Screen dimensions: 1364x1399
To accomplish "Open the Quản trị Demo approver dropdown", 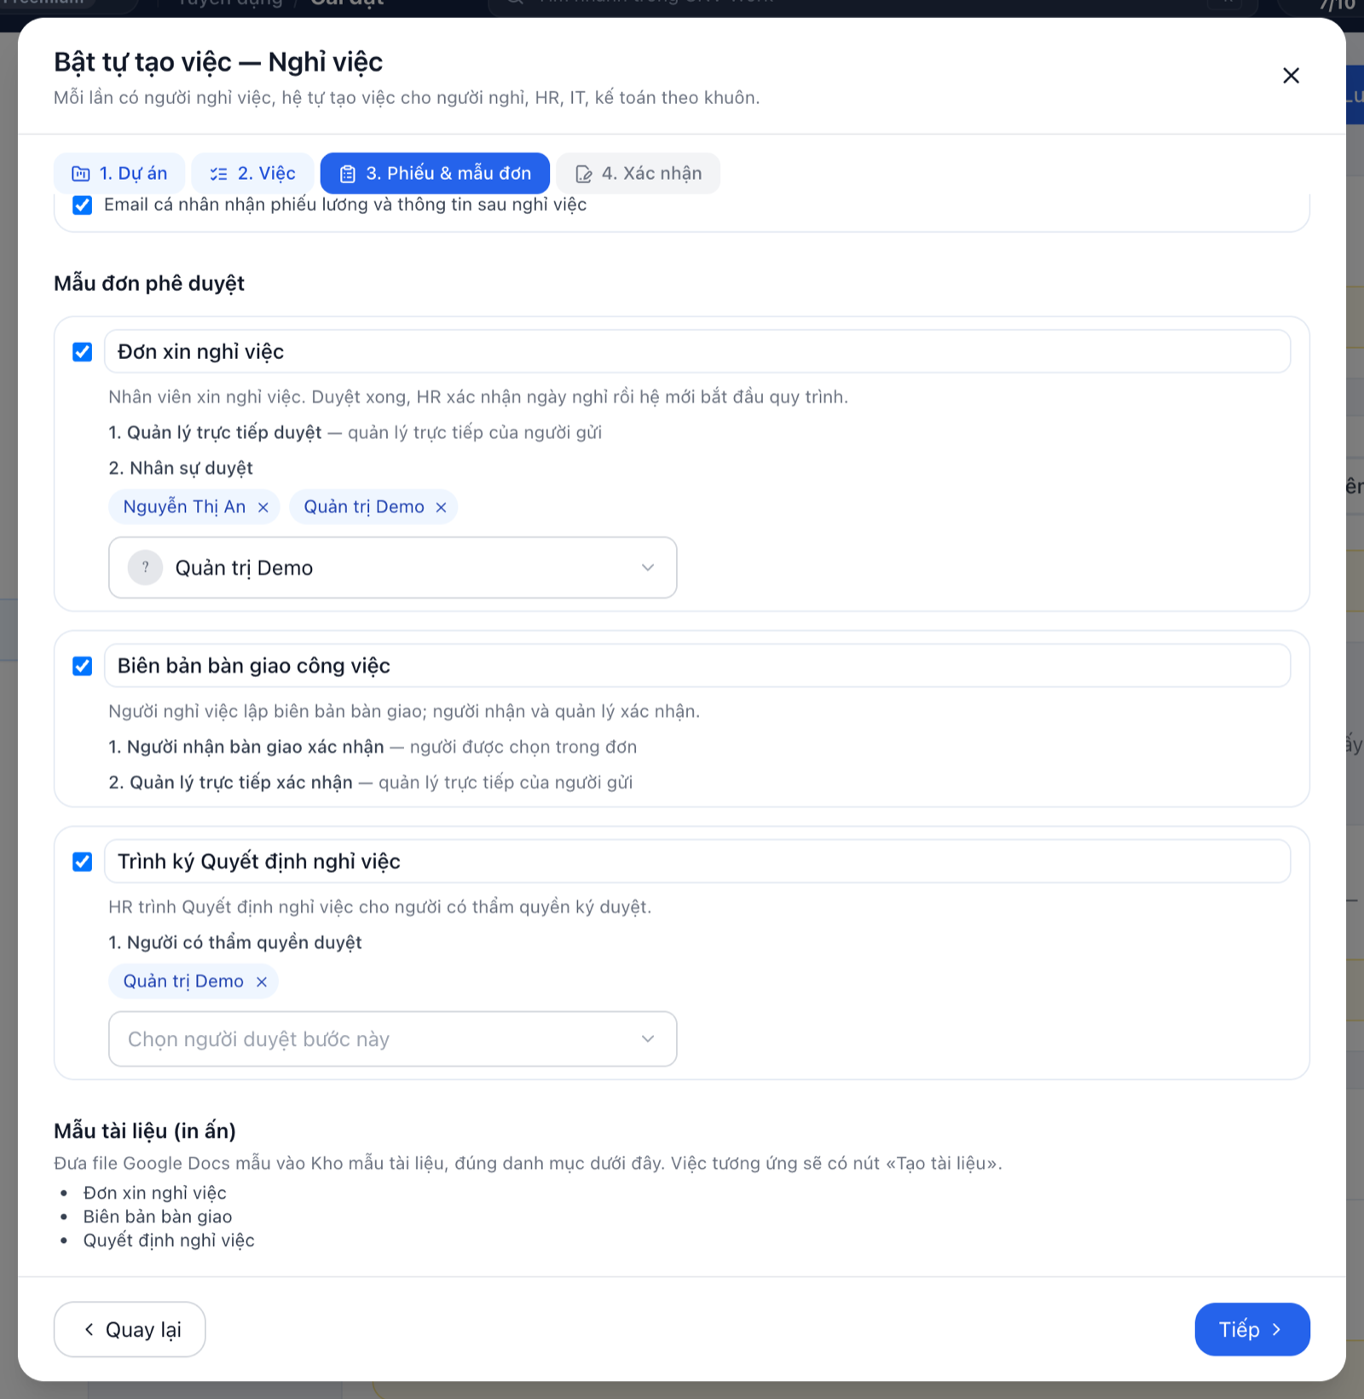I will (x=392, y=568).
